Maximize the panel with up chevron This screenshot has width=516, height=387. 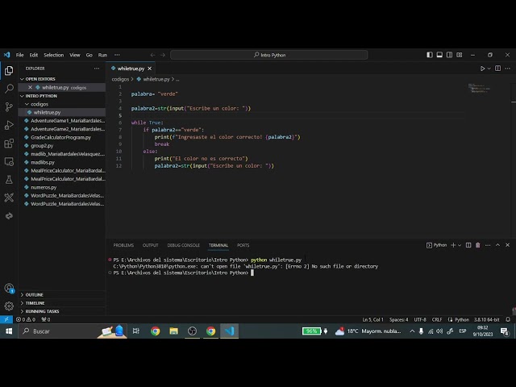[498, 245]
